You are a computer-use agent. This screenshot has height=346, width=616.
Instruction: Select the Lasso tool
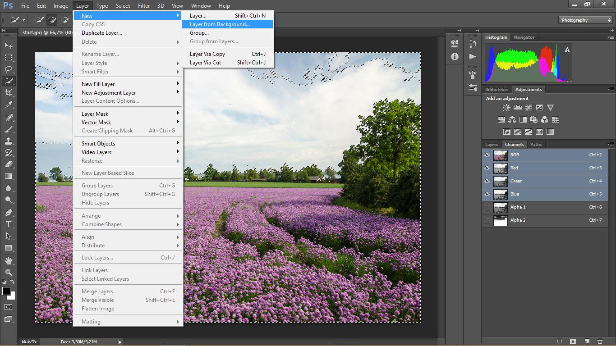(x=9, y=69)
